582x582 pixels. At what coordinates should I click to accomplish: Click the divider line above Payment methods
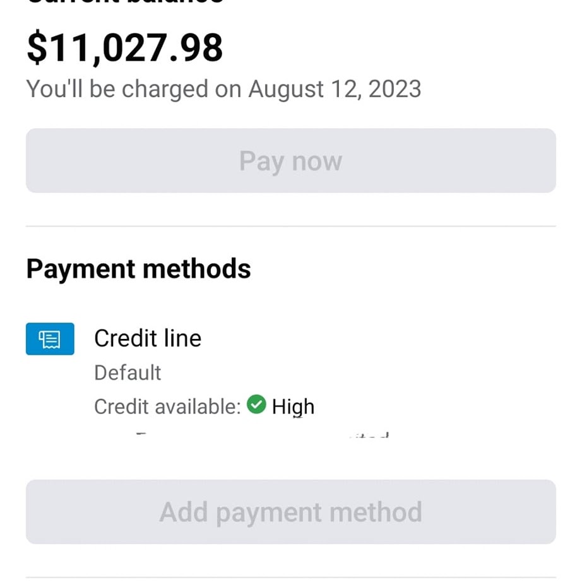(x=290, y=226)
